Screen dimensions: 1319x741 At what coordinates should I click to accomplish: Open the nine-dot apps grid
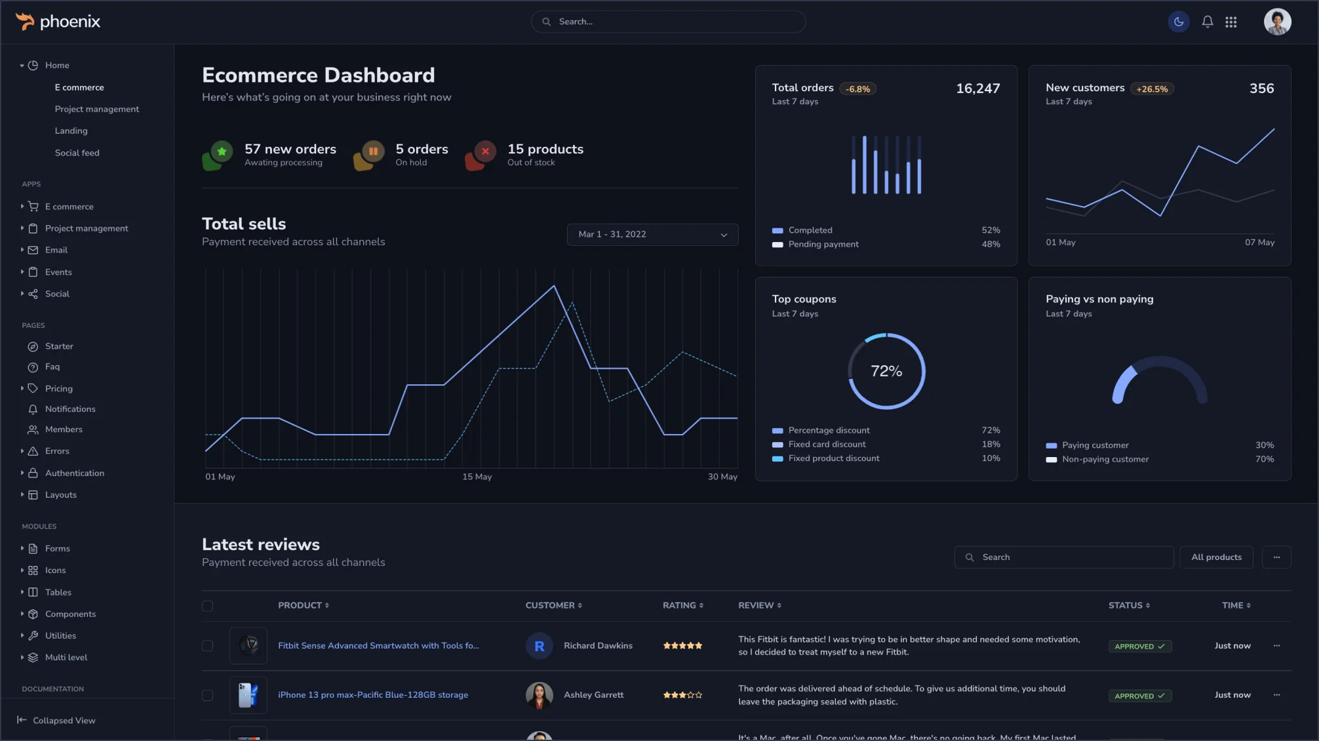point(1231,22)
